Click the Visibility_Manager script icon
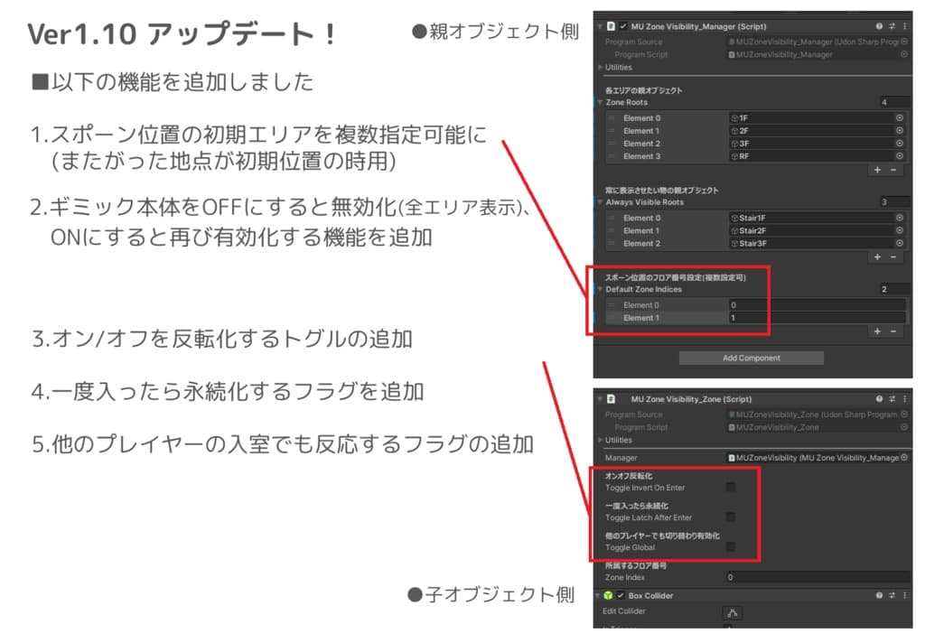The height and width of the screenshot is (643, 925). coord(612,26)
